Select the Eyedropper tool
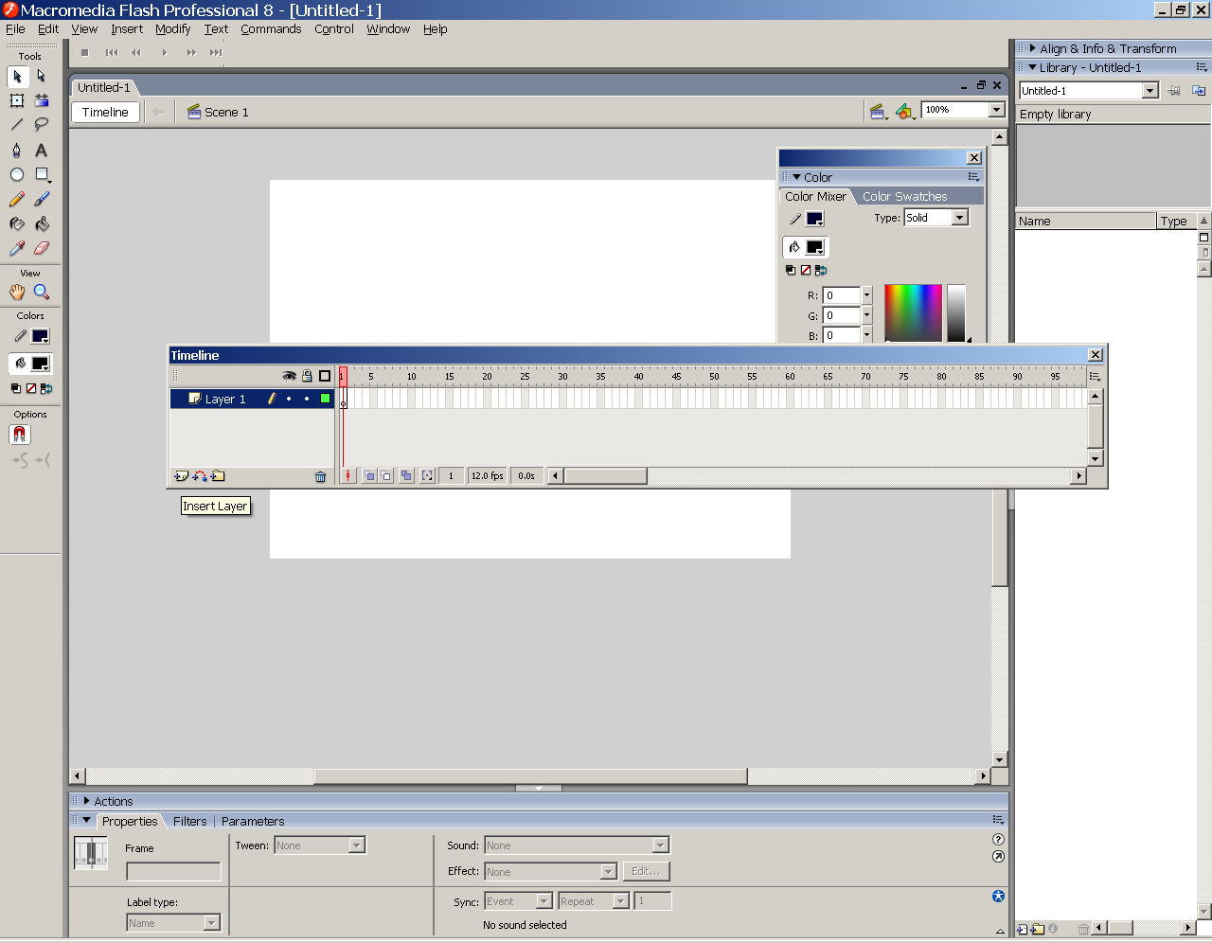 coord(17,248)
